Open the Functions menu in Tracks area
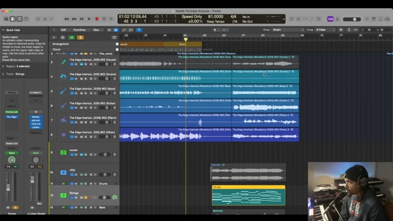The image size is (393, 221). click(x=80, y=30)
